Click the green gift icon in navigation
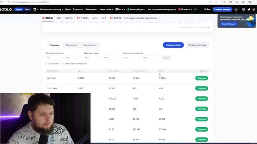Viewport: 257px width, 144px height. point(196,10)
